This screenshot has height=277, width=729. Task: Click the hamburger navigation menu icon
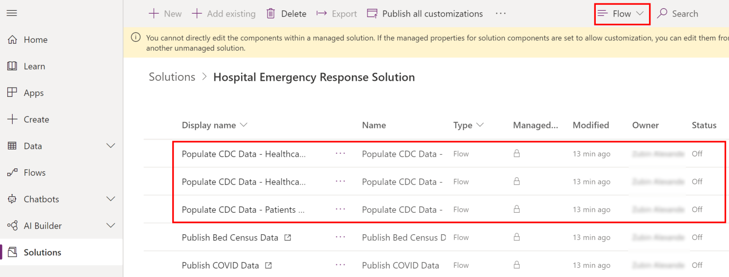click(12, 13)
